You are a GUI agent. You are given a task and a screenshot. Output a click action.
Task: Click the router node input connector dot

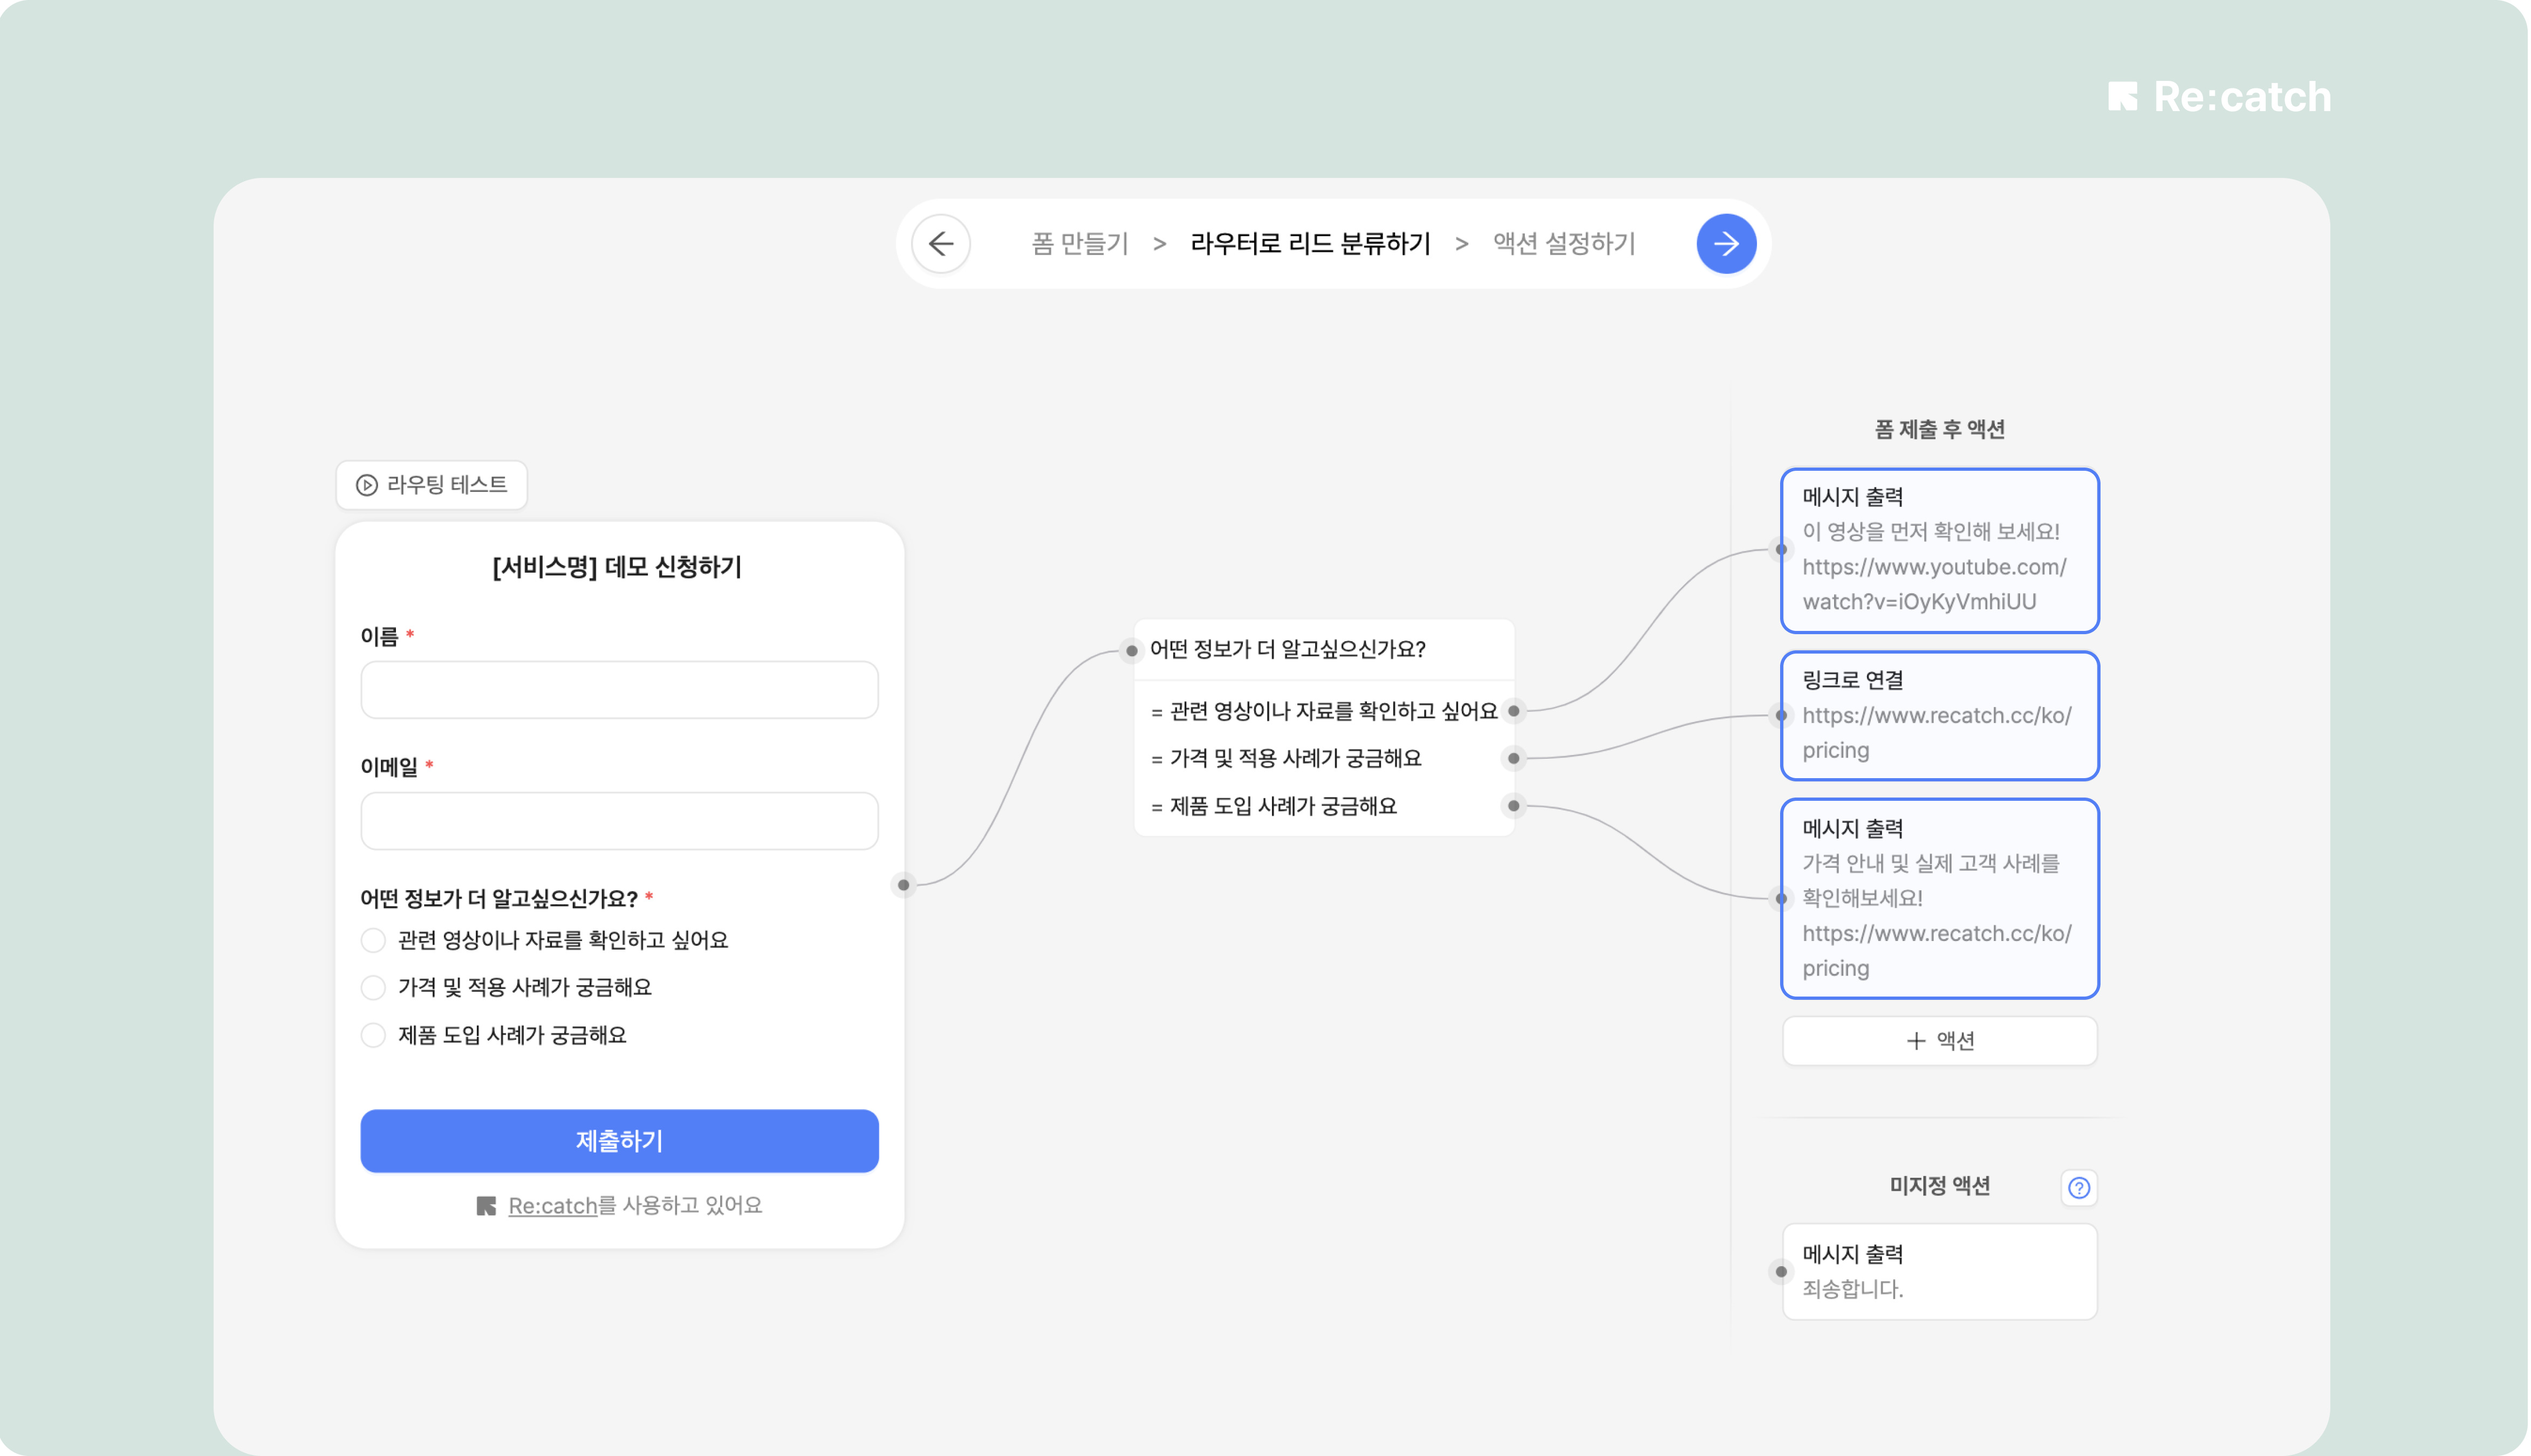pyautogui.click(x=1131, y=651)
